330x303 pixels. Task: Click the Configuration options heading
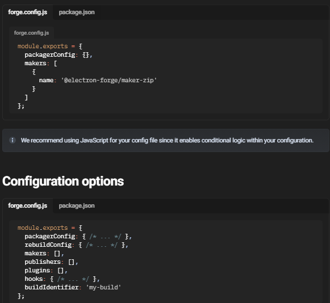pos(63,181)
